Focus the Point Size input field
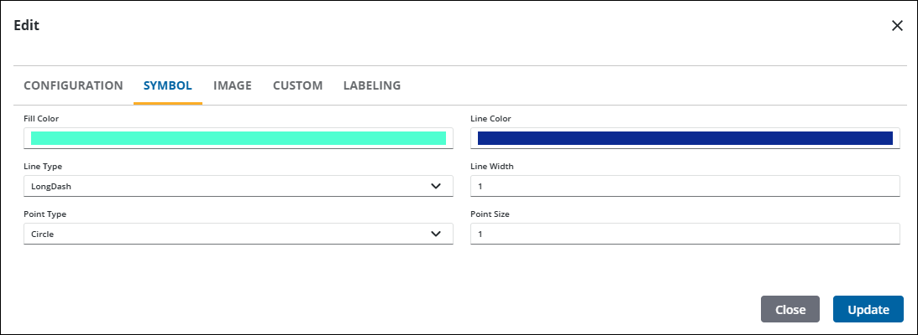The image size is (918, 335). [x=685, y=234]
